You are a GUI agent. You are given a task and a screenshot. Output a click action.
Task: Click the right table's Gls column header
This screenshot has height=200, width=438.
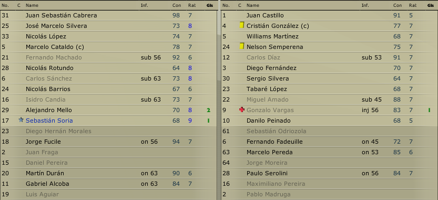430,5
